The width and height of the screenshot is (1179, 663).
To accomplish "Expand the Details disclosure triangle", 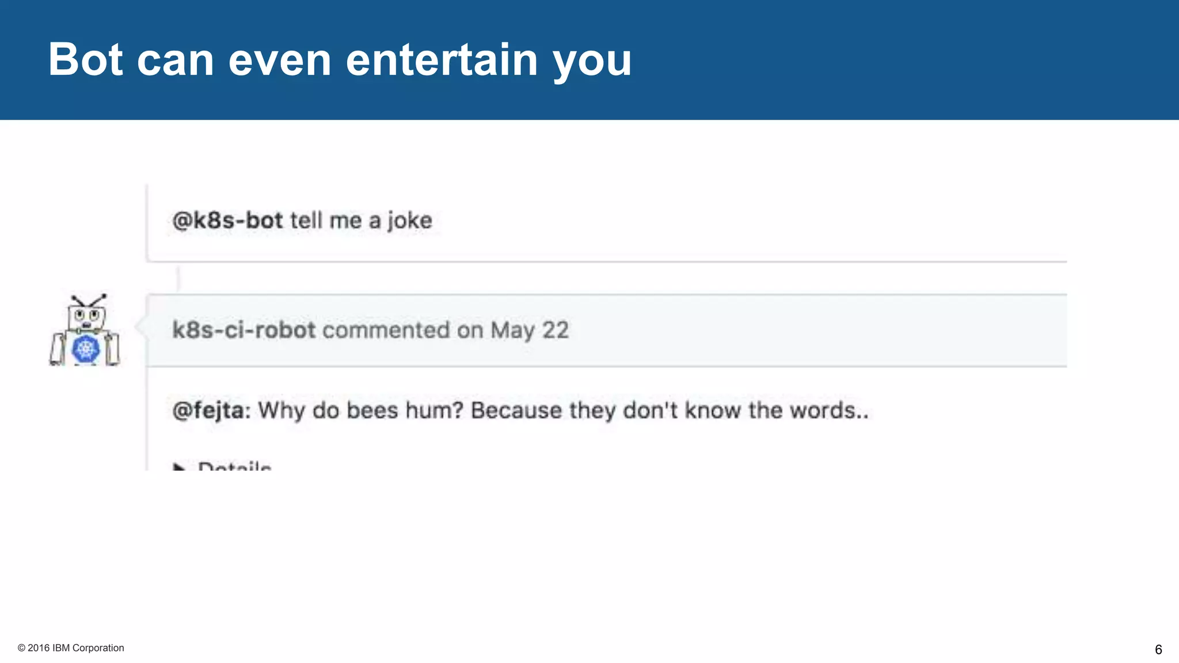I will pos(179,467).
